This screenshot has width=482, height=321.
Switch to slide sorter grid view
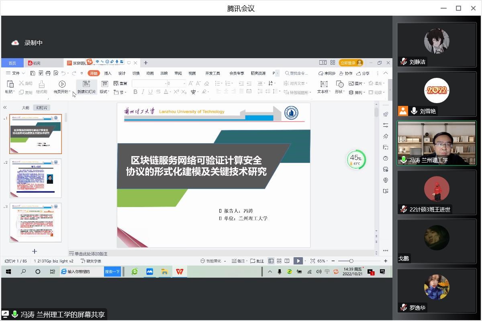click(x=279, y=261)
